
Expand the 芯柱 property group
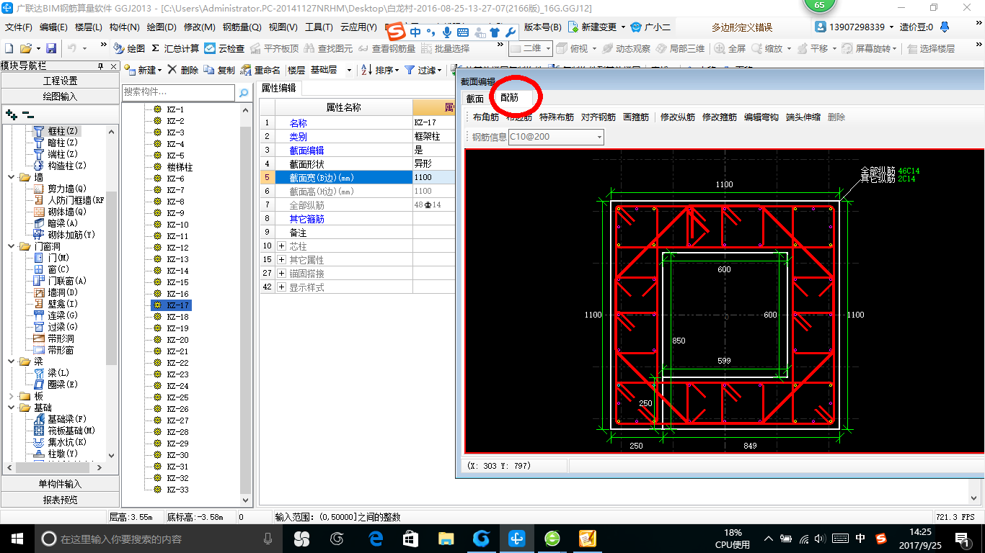point(281,246)
